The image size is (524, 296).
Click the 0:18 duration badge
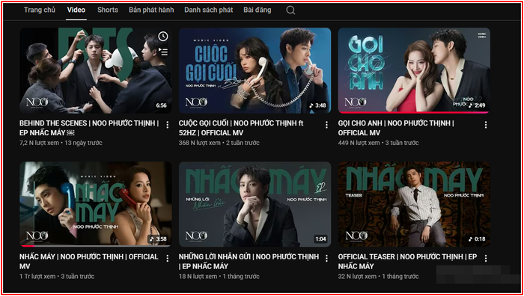tap(477, 239)
